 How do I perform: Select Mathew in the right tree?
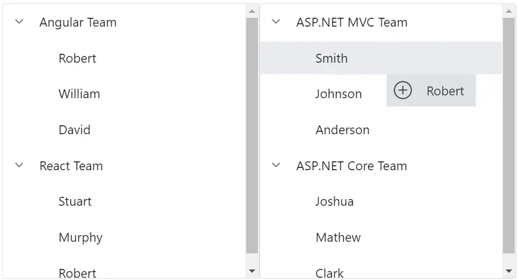click(x=338, y=237)
